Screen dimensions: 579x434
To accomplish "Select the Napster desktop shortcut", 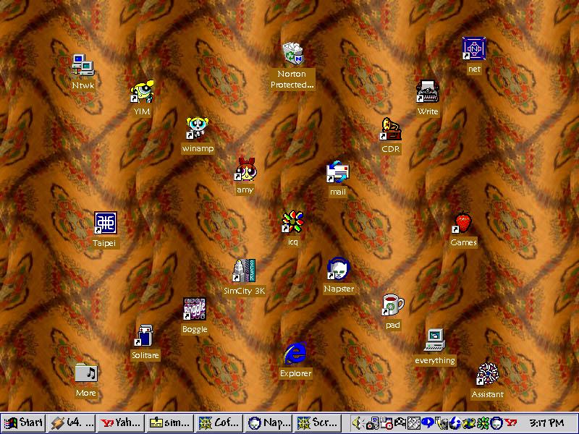I will pos(339,270).
